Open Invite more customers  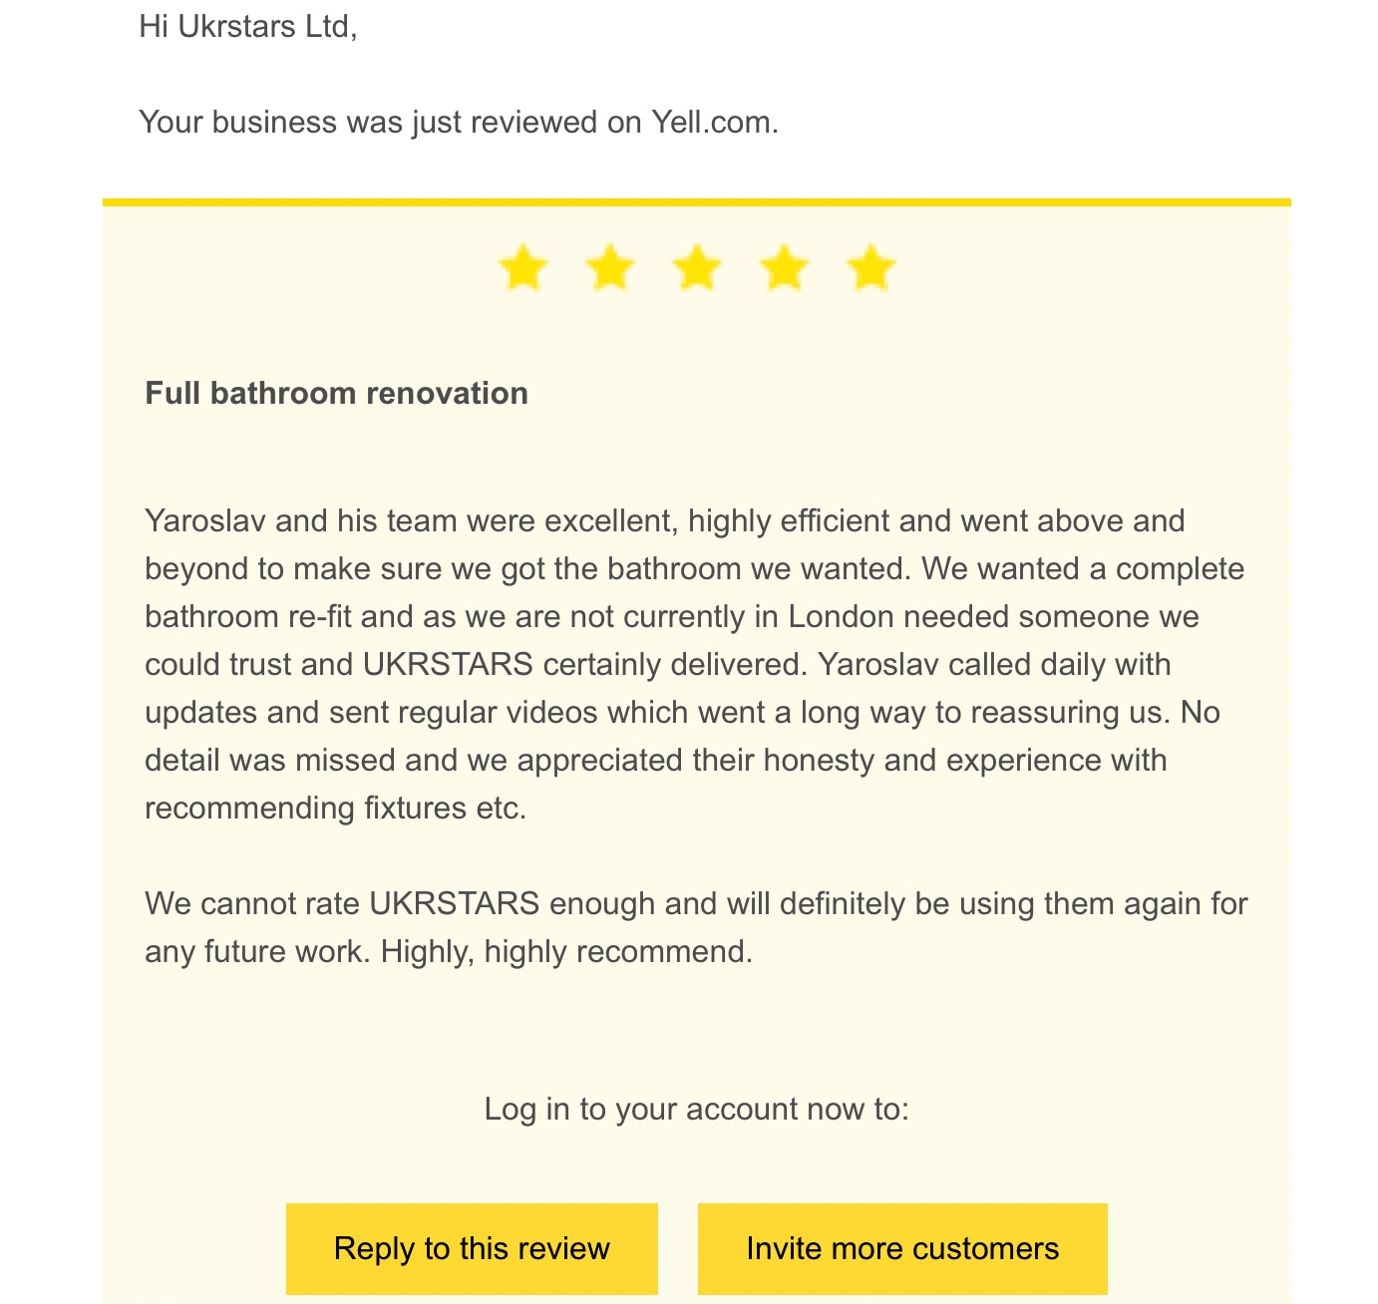coord(902,1248)
